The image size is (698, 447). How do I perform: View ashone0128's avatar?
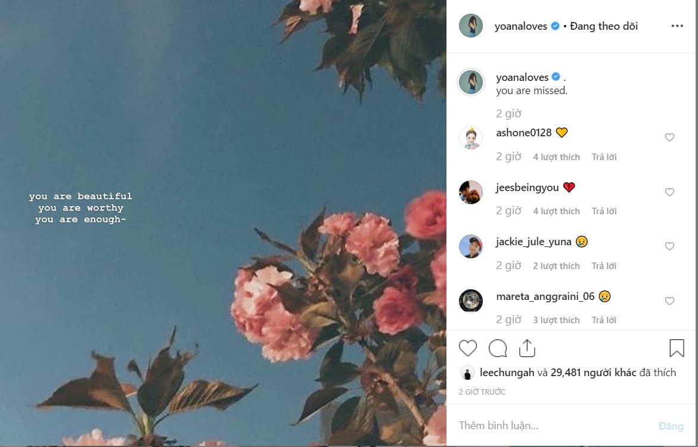(x=471, y=138)
